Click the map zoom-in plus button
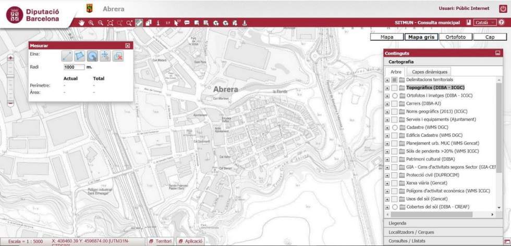Screen dimensions: 511x246 pyautogui.click(x=10, y=58)
